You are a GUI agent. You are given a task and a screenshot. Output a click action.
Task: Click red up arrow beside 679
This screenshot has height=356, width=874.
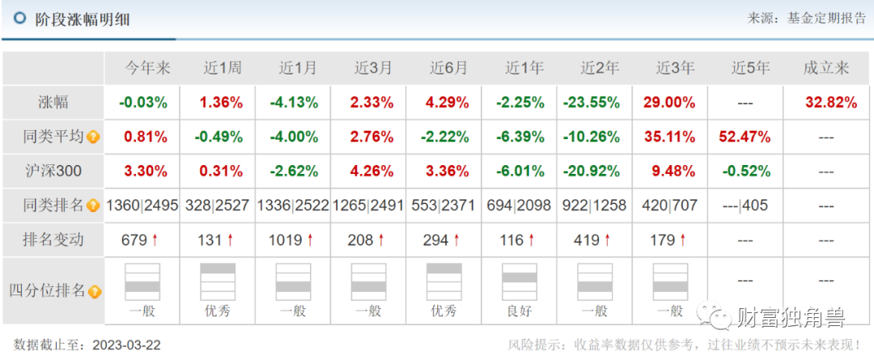coord(155,240)
